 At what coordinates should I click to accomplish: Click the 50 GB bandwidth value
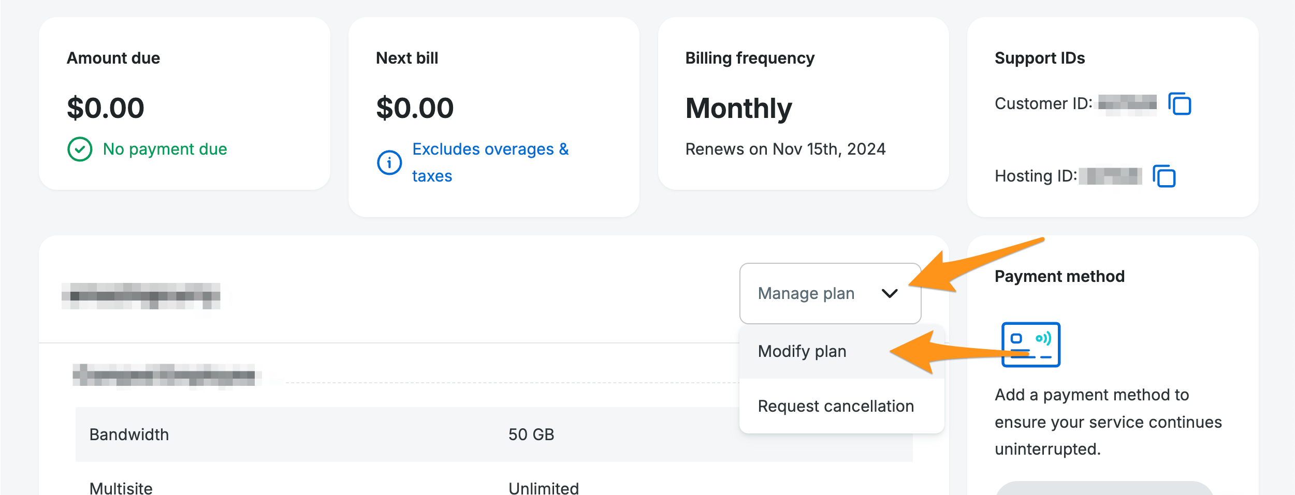point(531,434)
